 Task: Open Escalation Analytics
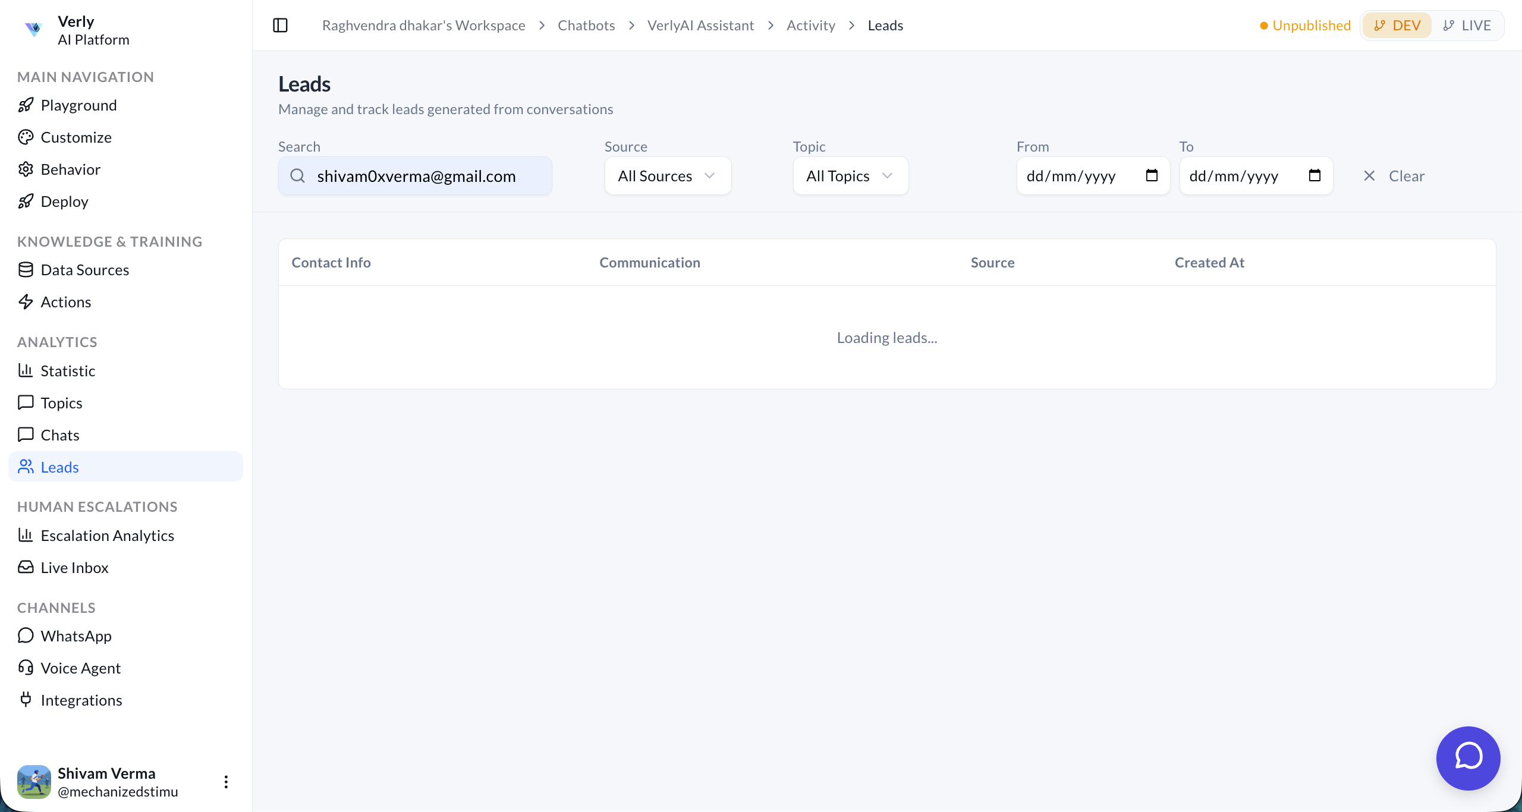(107, 535)
